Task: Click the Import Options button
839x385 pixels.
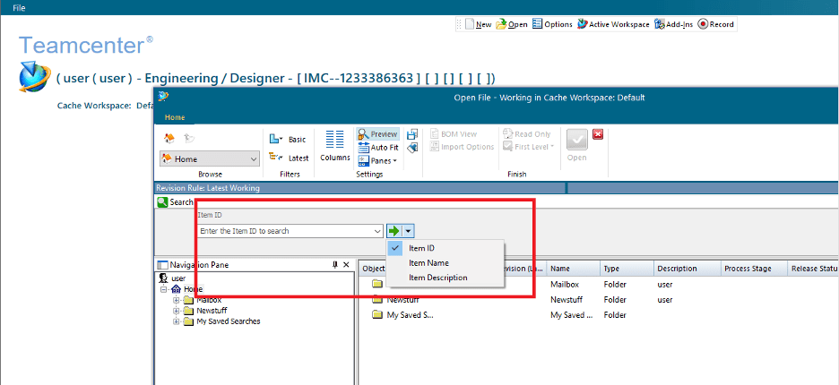Action: [461, 147]
